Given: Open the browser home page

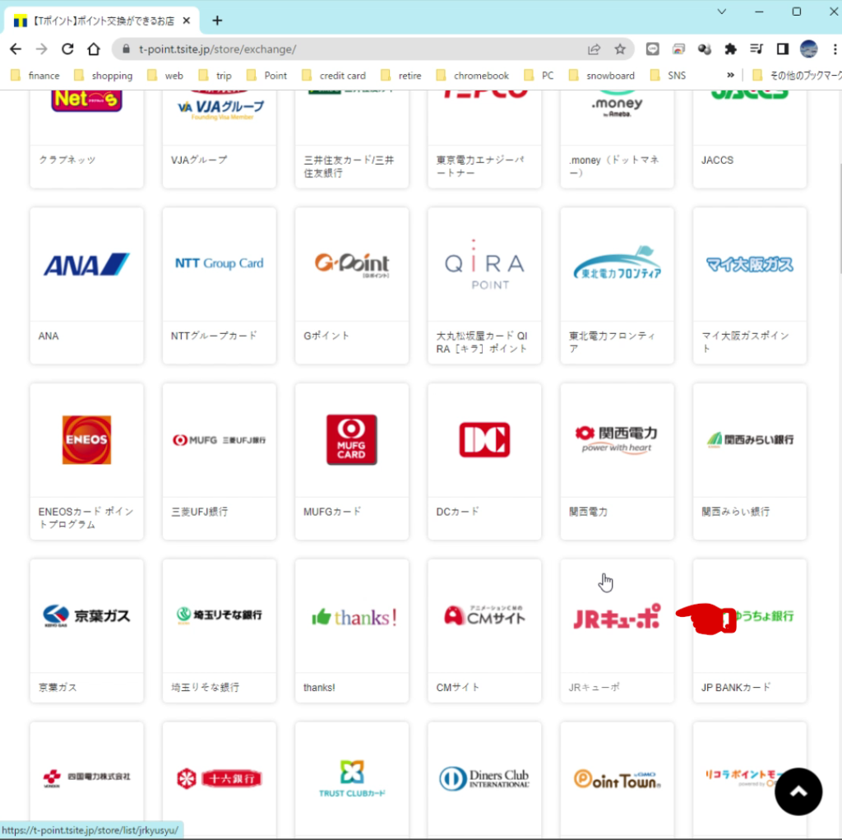Looking at the screenshot, I should pyautogui.click(x=94, y=49).
